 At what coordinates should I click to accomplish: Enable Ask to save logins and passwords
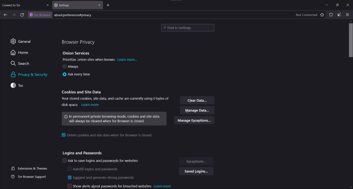click(64, 160)
